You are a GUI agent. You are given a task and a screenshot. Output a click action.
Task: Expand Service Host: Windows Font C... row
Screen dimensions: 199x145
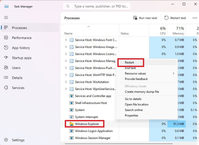pyautogui.click(x=66, y=40)
